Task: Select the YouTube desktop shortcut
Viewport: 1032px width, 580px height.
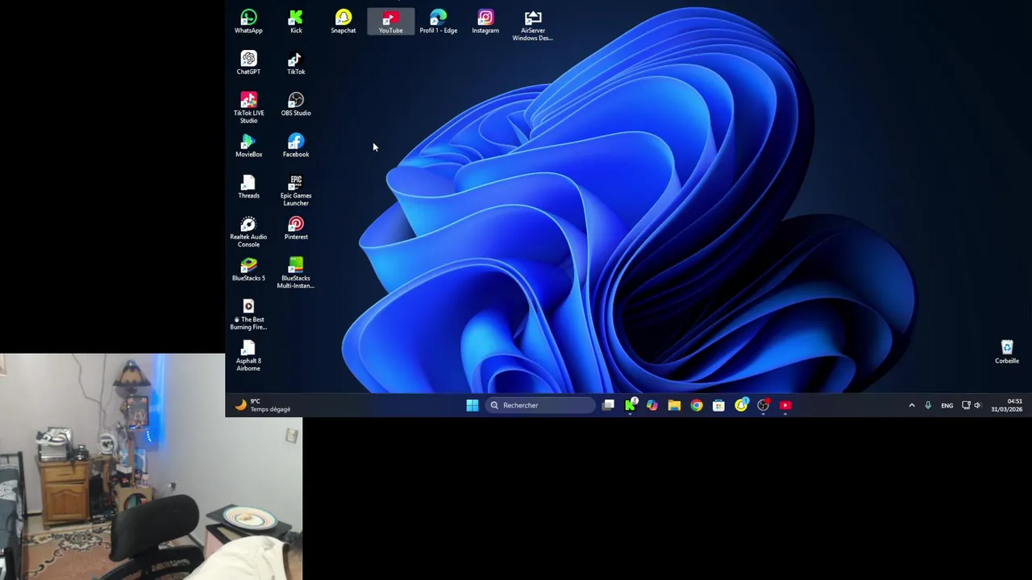Action: (391, 22)
